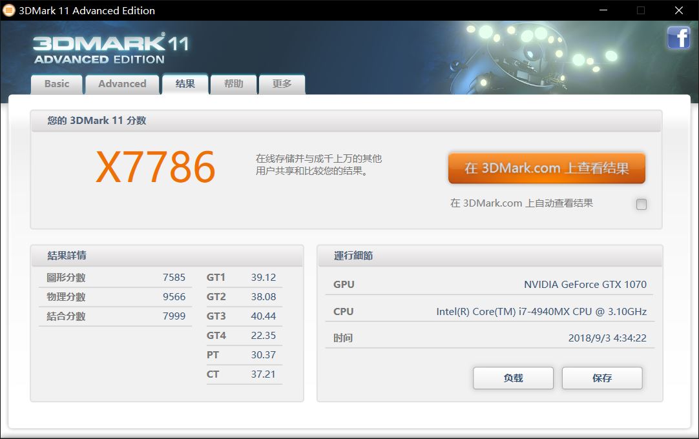This screenshot has height=439, width=699.
Task: Open the 更多 tab
Action: click(282, 84)
